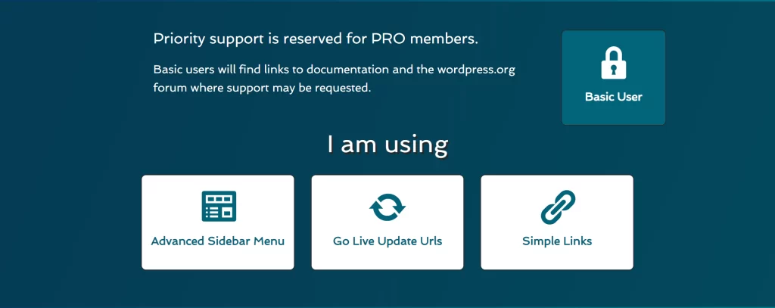Image resolution: width=775 pixels, height=308 pixels.
Task: Click 'Priority support is reserved for PRO members.' text
Action: (316, 39)
